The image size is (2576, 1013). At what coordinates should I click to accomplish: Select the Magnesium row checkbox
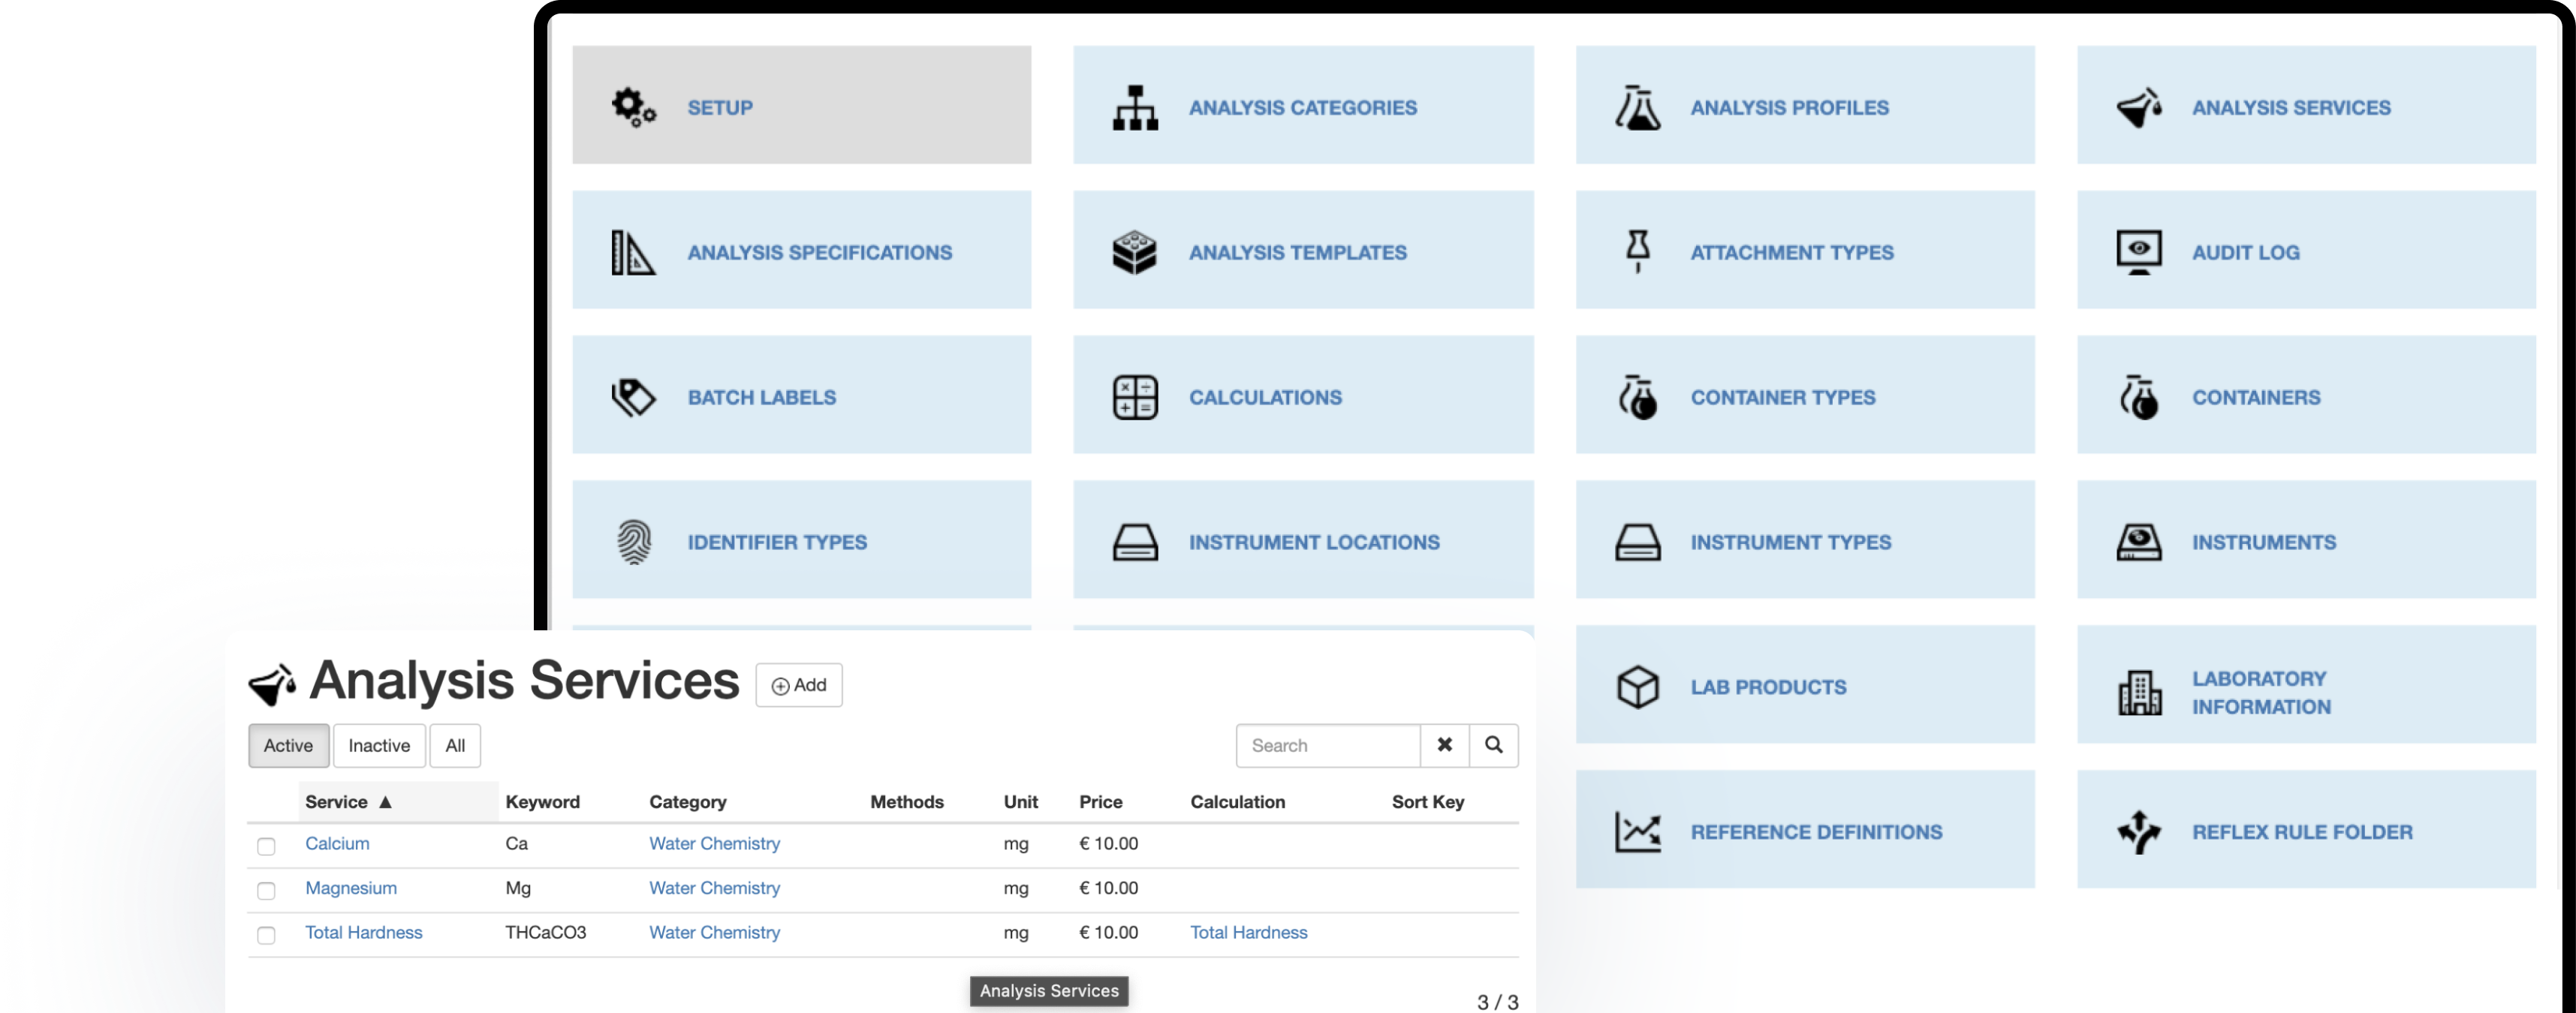pos(266,890)
